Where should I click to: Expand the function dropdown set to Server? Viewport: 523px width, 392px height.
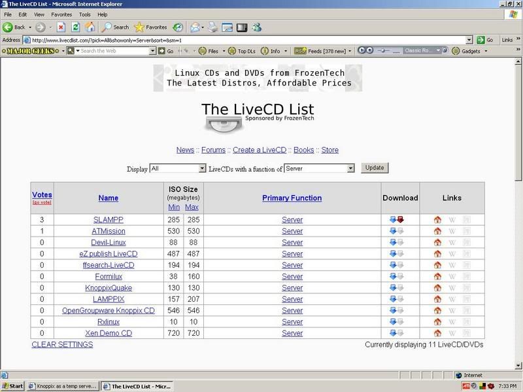pos(350,169)
